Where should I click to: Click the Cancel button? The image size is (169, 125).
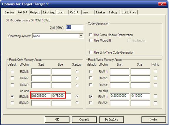point(84,119)
